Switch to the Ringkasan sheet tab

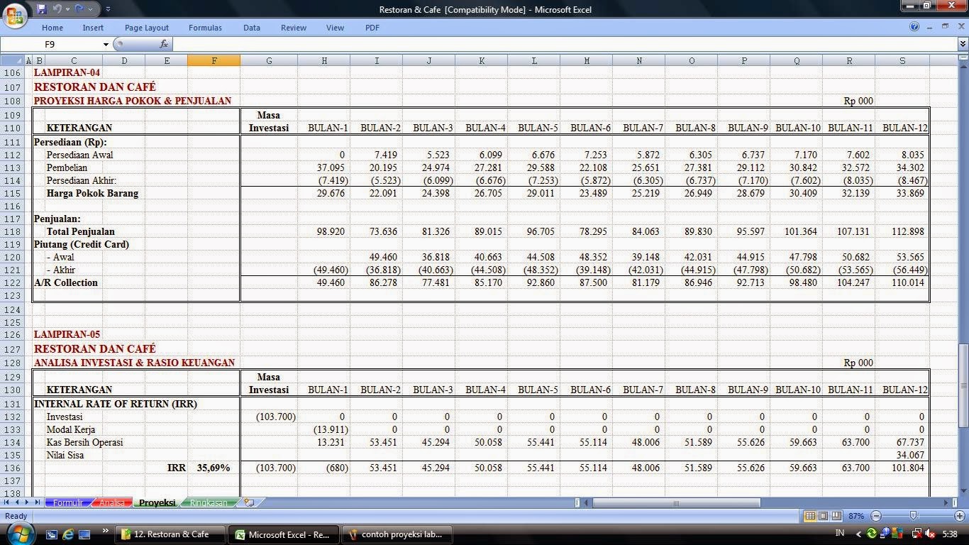point(209,502)
